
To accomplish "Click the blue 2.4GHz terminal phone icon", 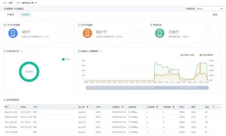I will (x=13, y=33).
